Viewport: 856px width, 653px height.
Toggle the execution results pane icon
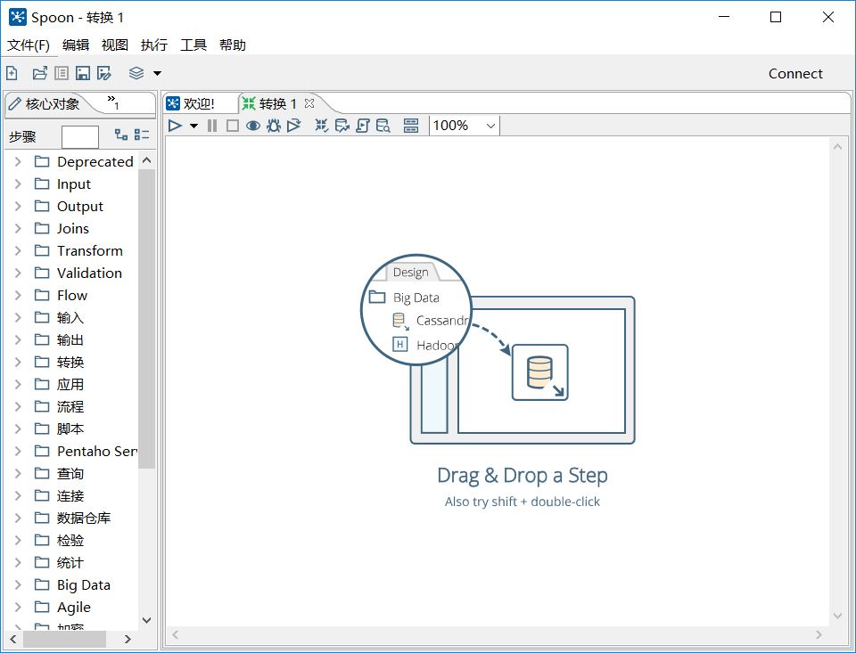(411, 126)
